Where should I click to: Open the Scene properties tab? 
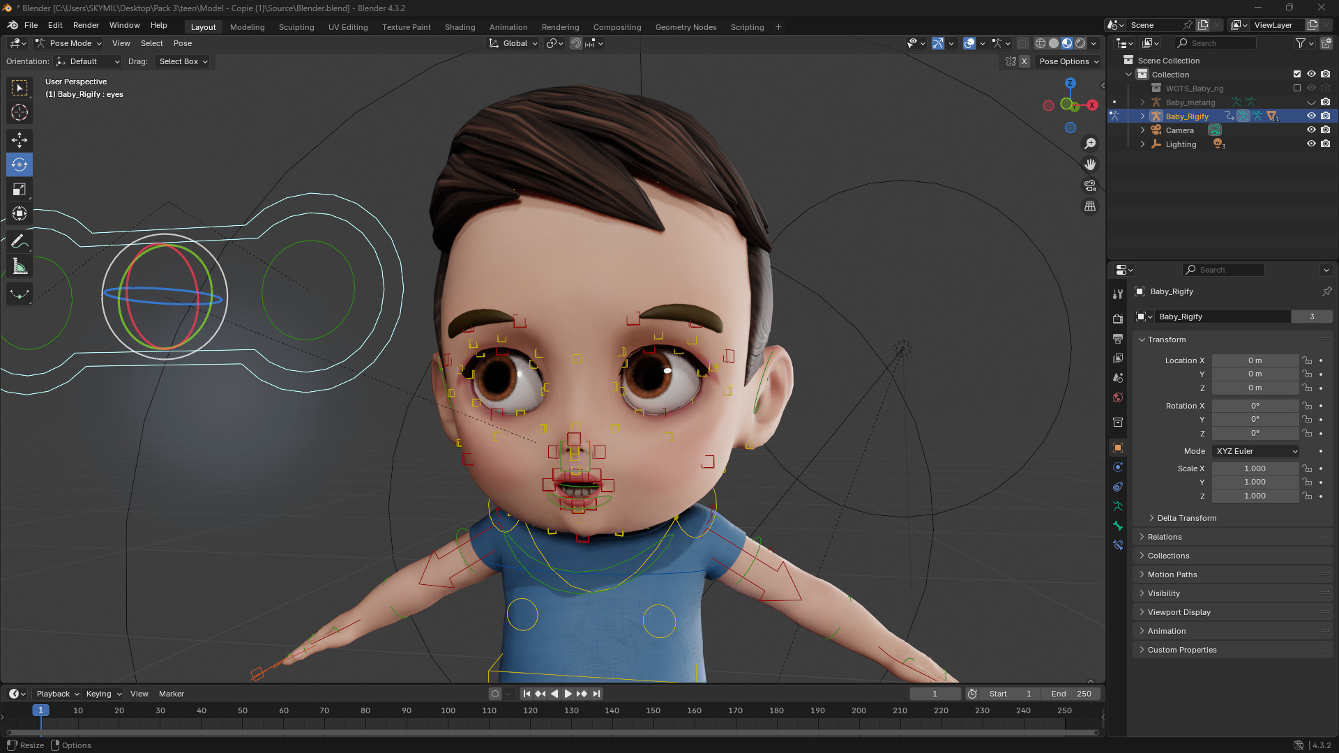pos(1118,378)
